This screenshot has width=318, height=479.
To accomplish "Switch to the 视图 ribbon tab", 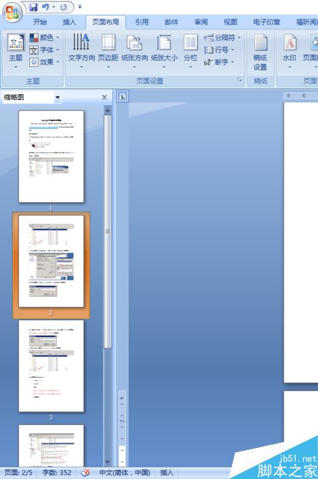I will pyautogui.click(x=230, y=22).
